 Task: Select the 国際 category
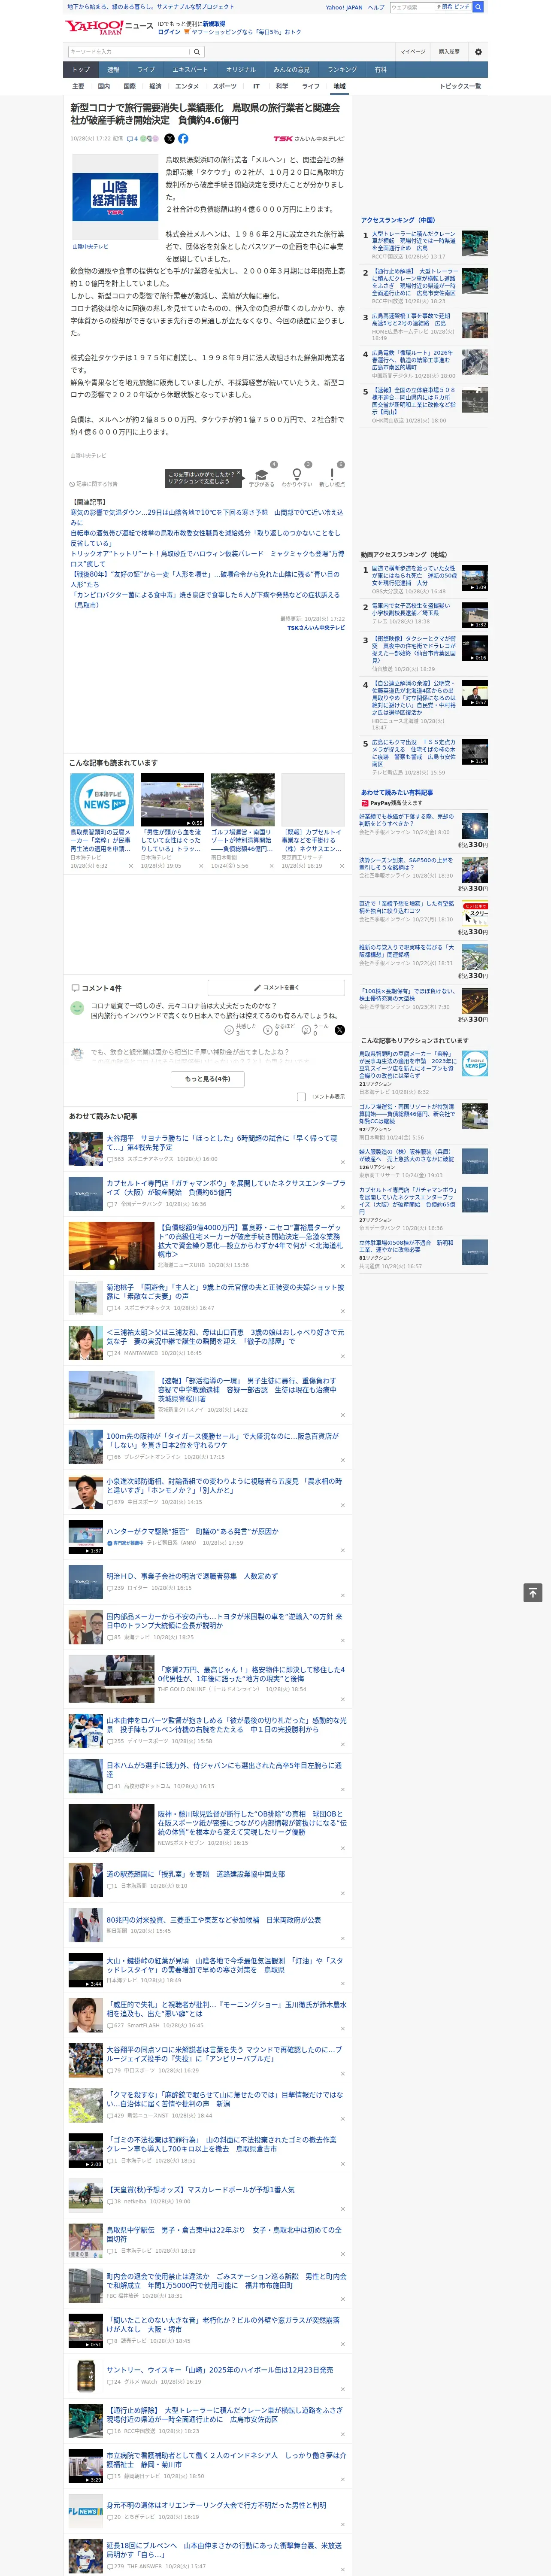tap(129, 86)
